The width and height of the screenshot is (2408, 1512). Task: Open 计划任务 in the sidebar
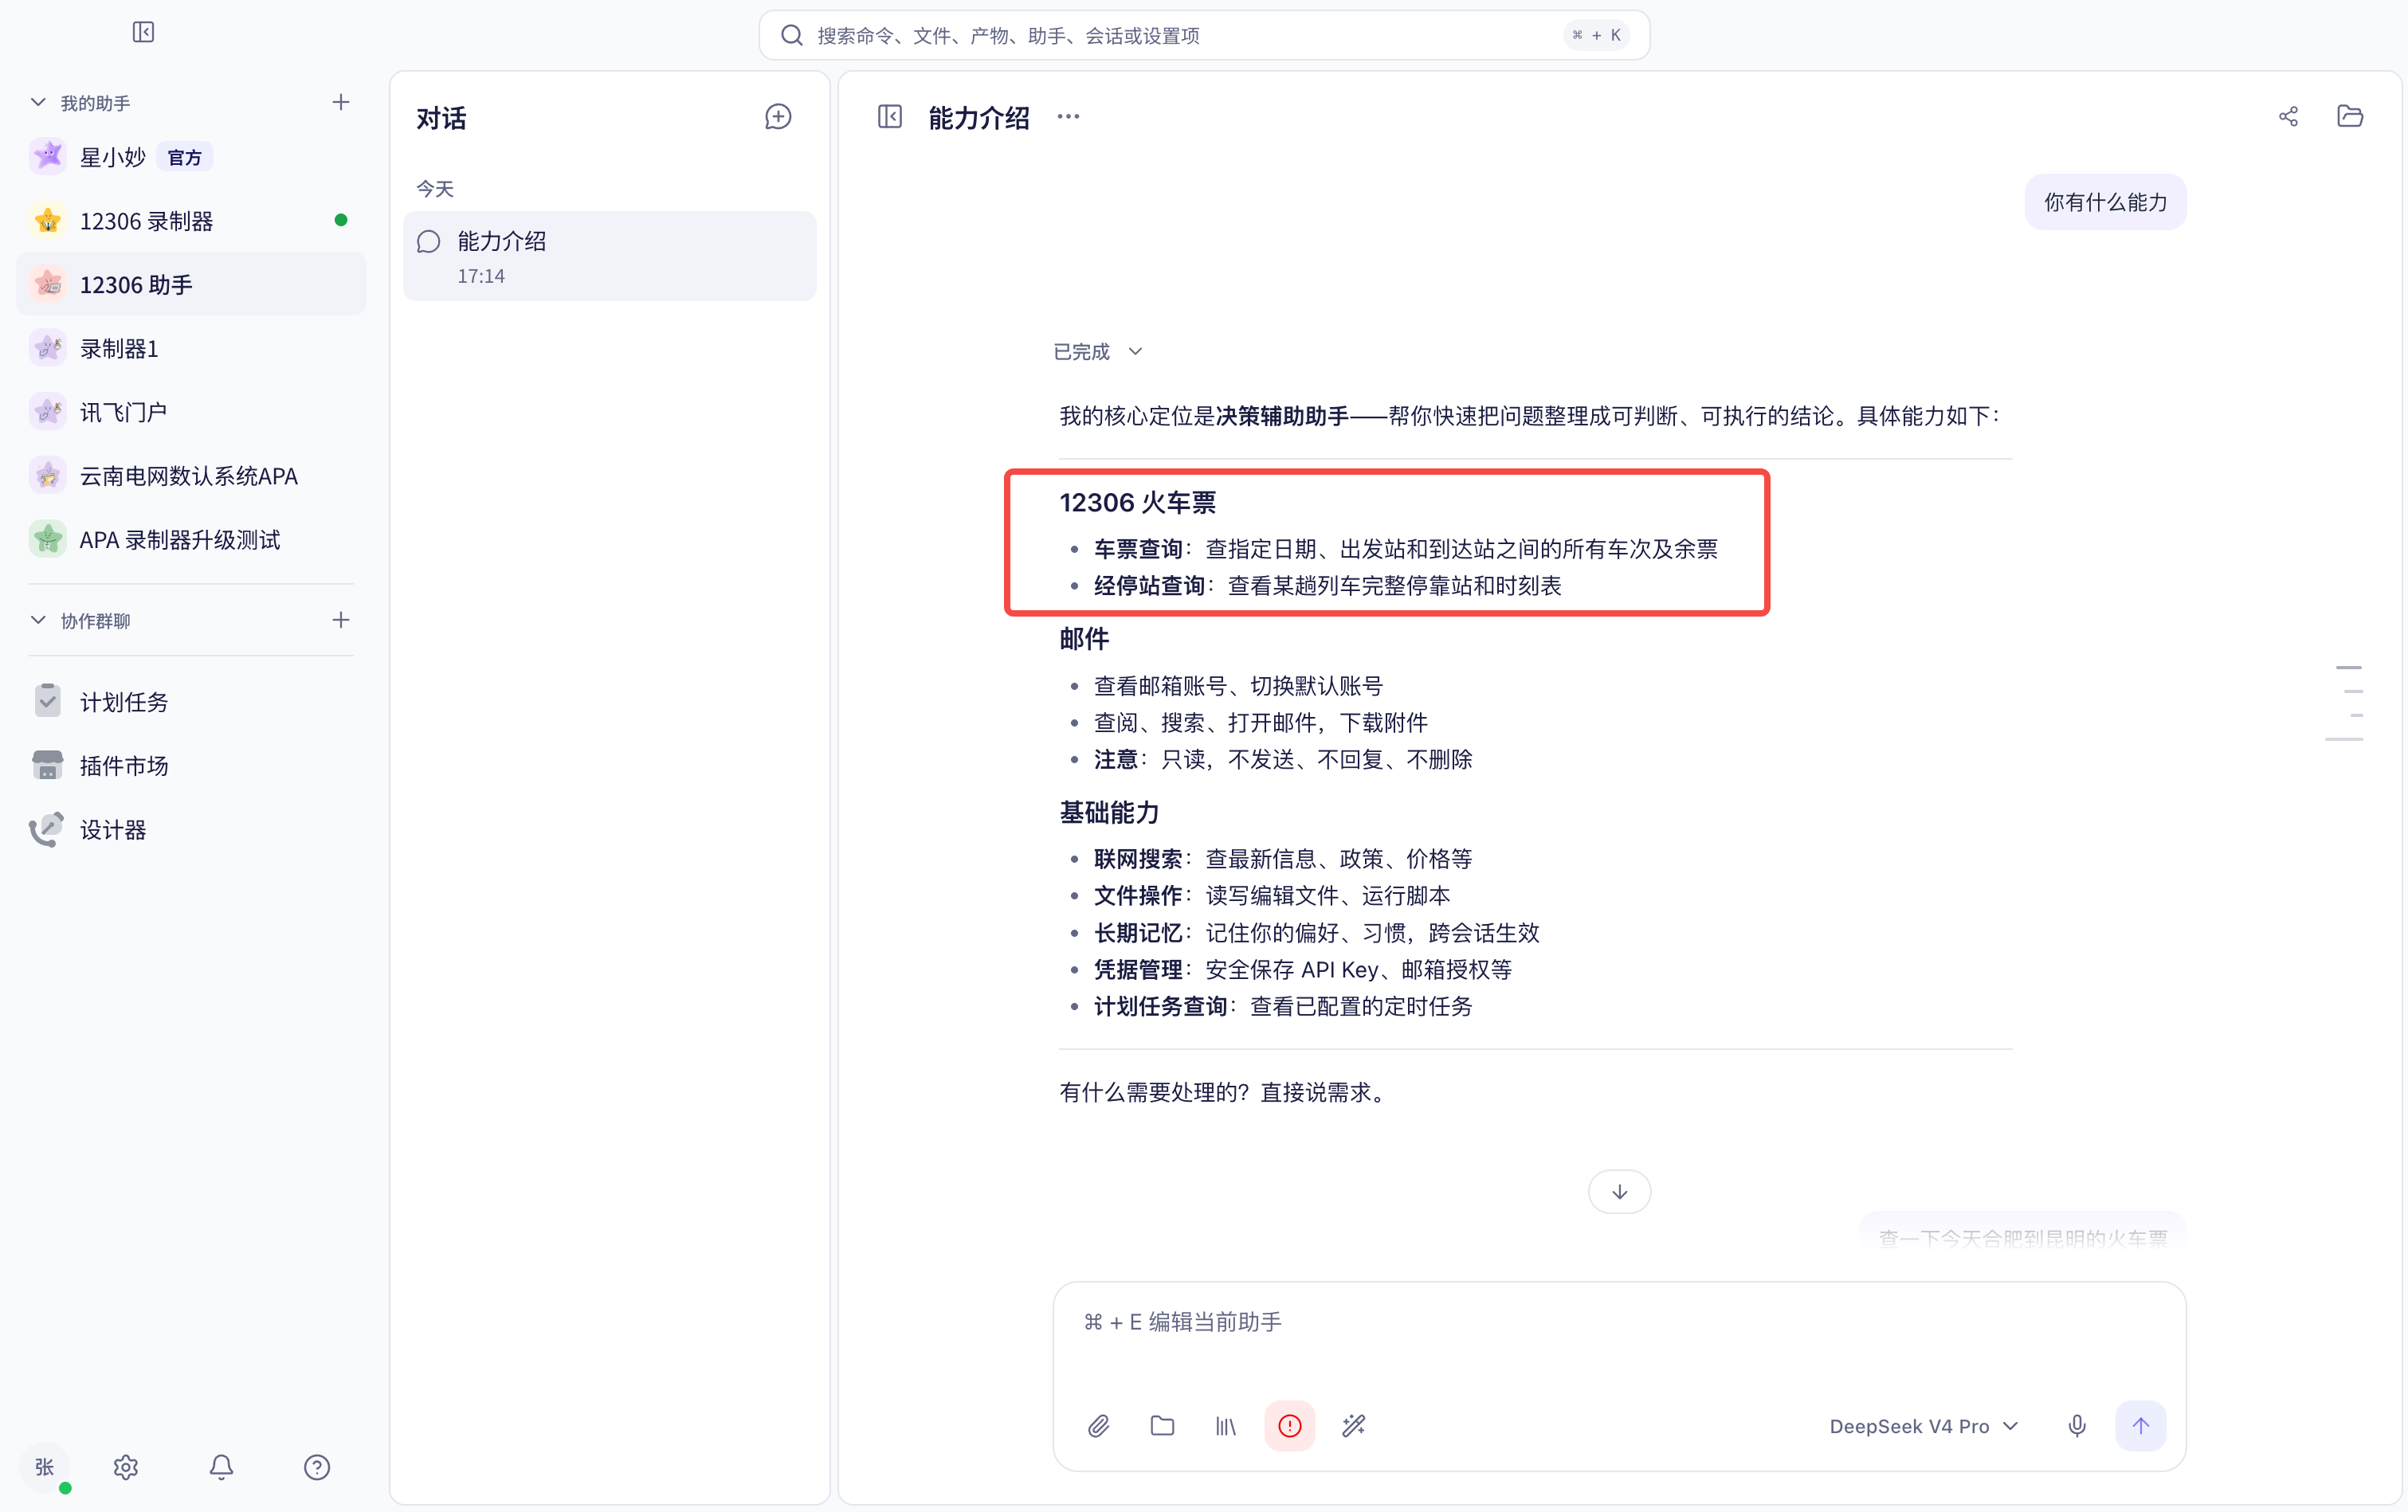click(x=191, y=702)
